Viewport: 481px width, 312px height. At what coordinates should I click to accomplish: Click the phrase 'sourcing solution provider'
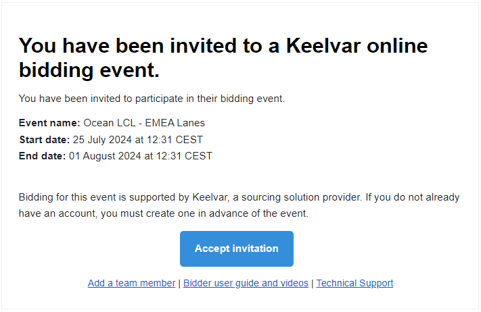click(x=302, y=197)
